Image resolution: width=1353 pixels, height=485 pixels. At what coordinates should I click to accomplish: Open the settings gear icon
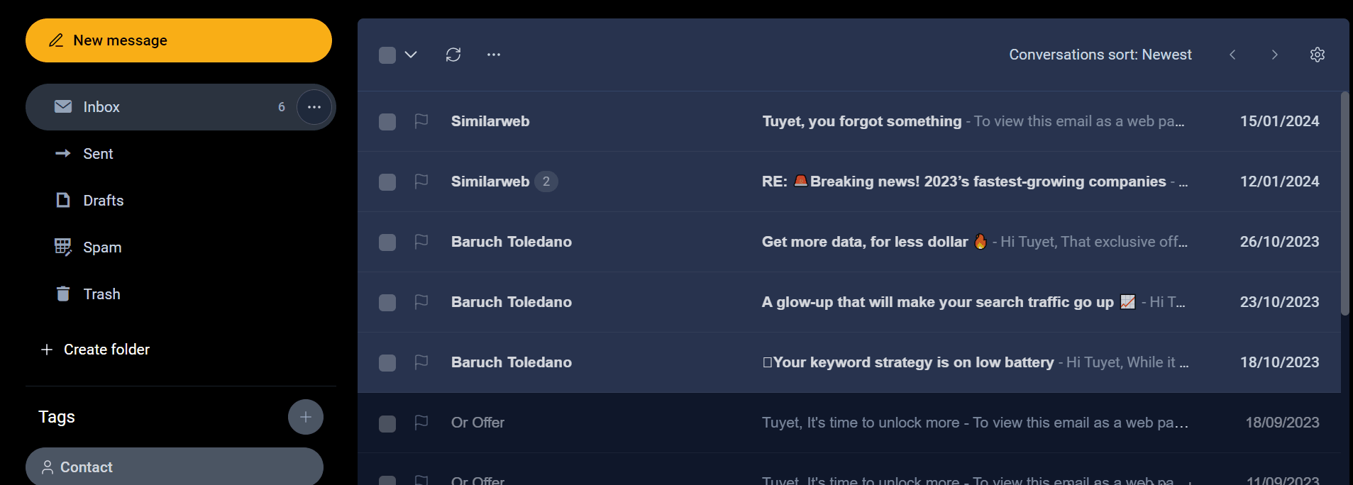click(x=1317, y=55)
